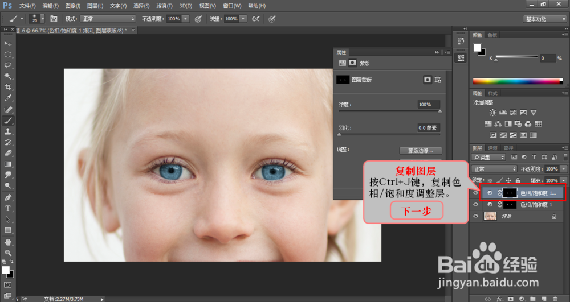Screen dimensions: 570x302
Task: Select the Hand tool
Action: pyautogui.click(x=7, y=242)
